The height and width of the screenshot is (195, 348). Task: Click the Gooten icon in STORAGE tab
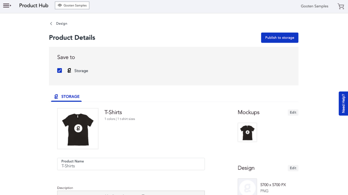tap(56, 96)
